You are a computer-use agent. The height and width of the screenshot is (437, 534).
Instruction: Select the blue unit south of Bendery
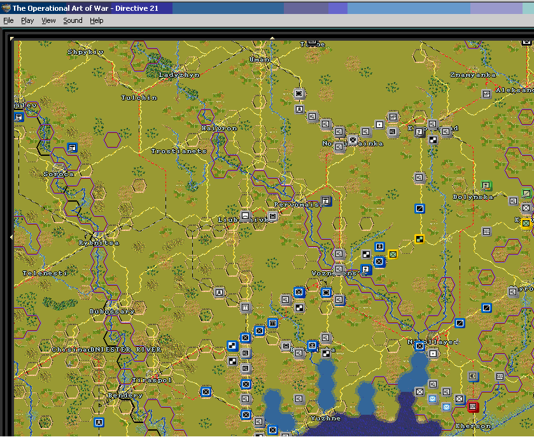coord(99,422)
